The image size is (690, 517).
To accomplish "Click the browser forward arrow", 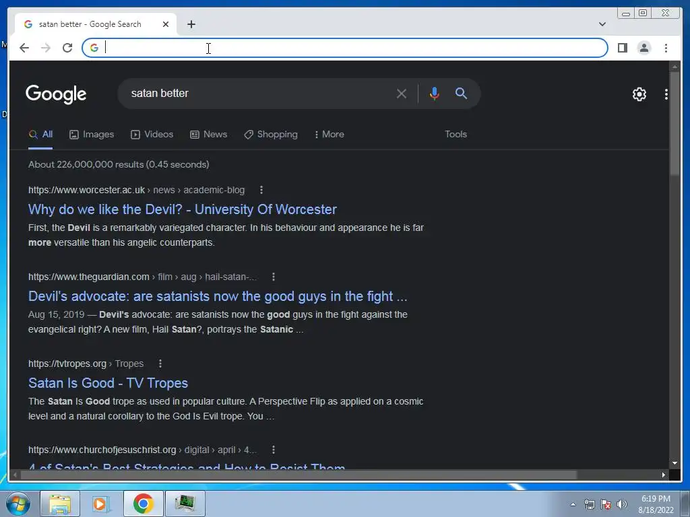I will 46,48.
